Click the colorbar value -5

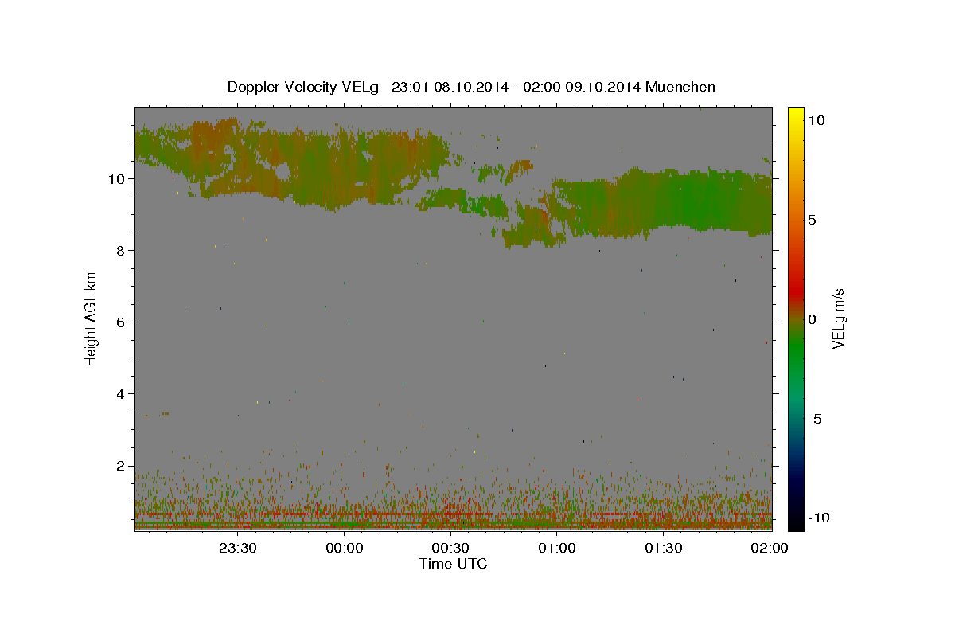(x=815, y=419)
